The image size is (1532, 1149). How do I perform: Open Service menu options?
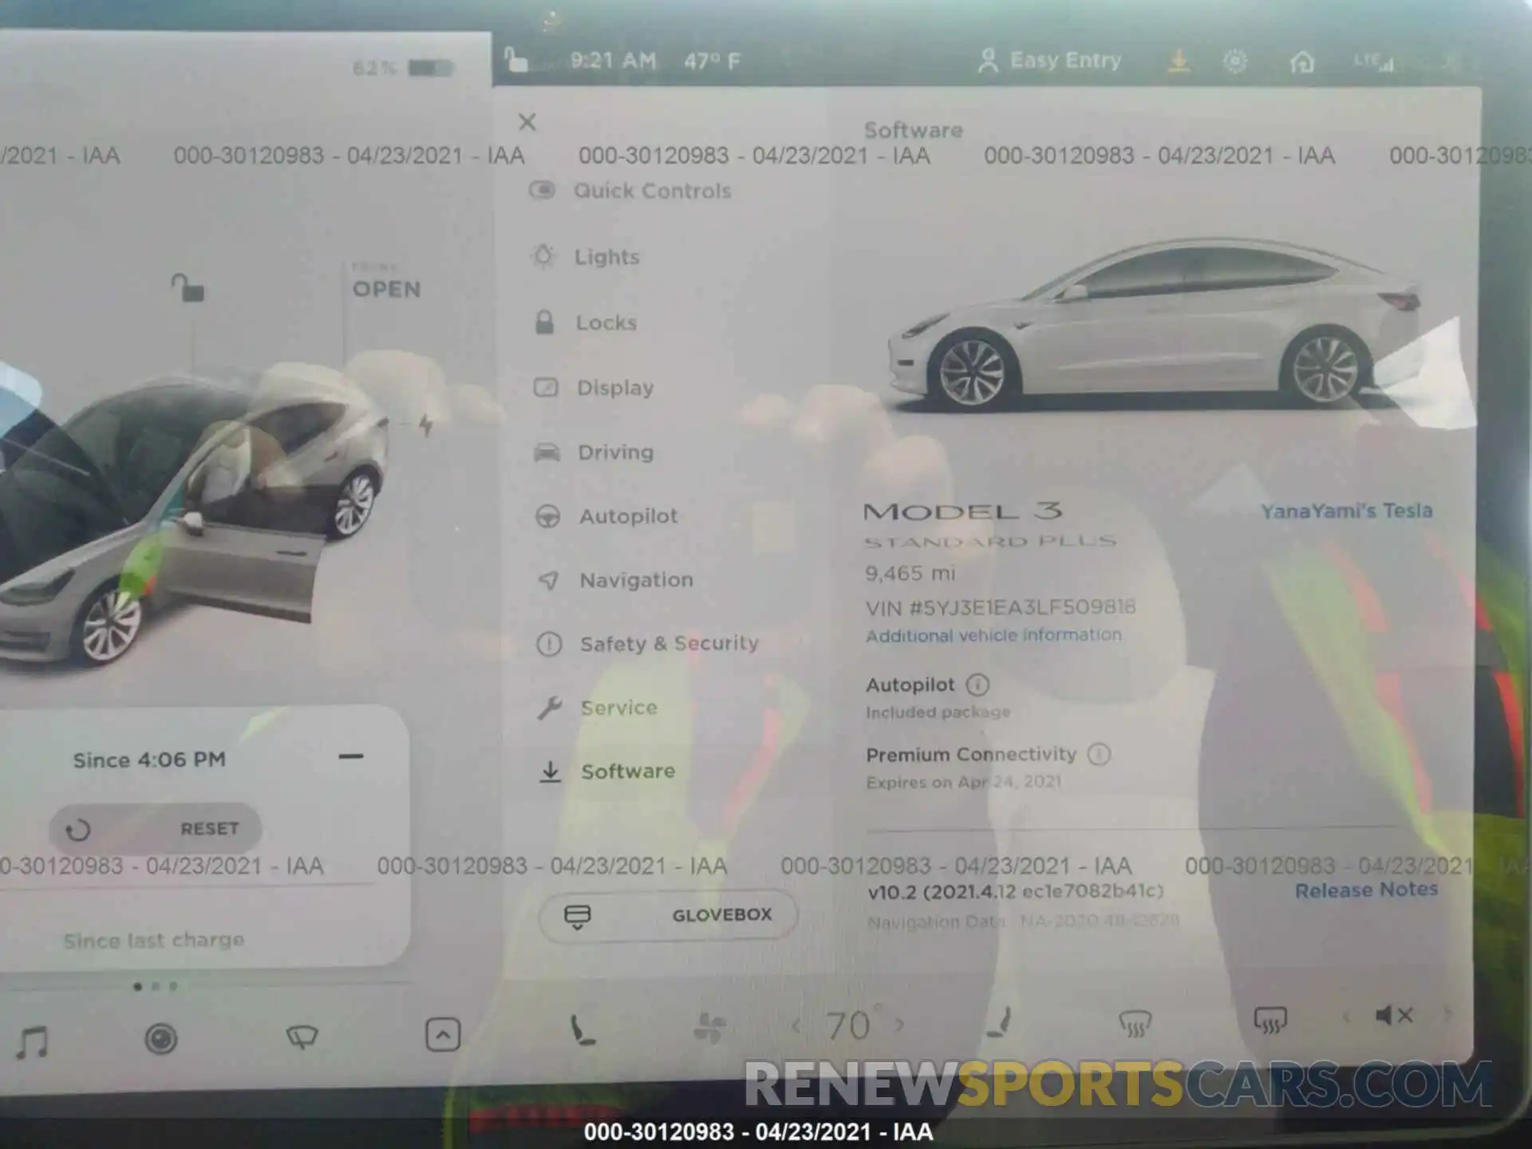(x=615, y=706)
